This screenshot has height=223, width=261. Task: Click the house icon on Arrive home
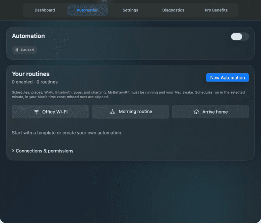[196, 112]
